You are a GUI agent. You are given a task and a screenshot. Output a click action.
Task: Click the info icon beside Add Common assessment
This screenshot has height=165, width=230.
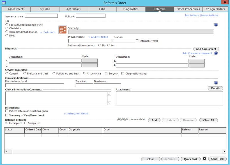tap(216, 53)
